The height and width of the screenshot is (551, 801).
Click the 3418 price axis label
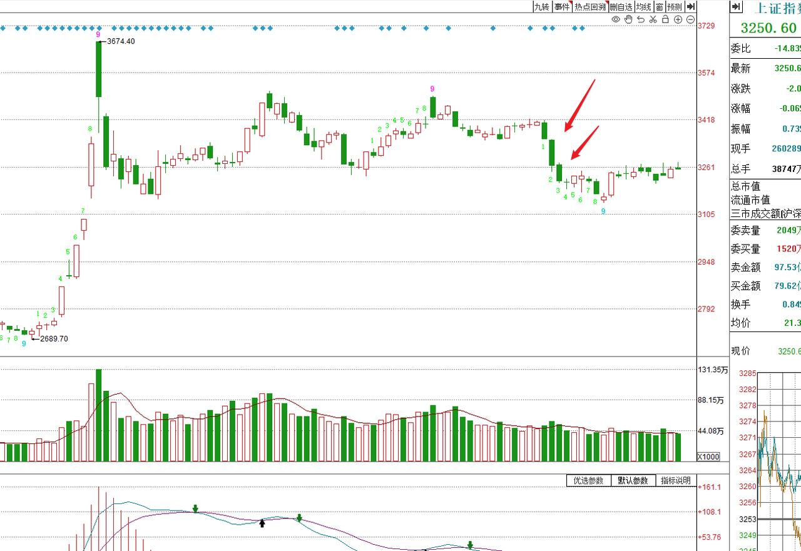pos(707,119)
